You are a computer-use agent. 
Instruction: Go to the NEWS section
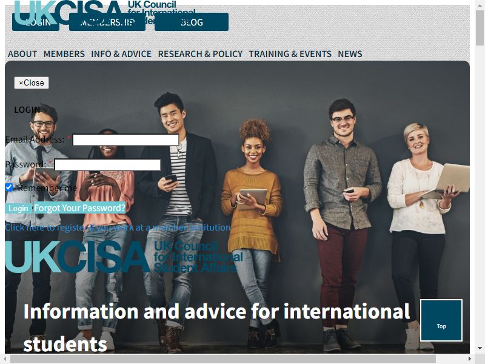(x=350, y=54)
